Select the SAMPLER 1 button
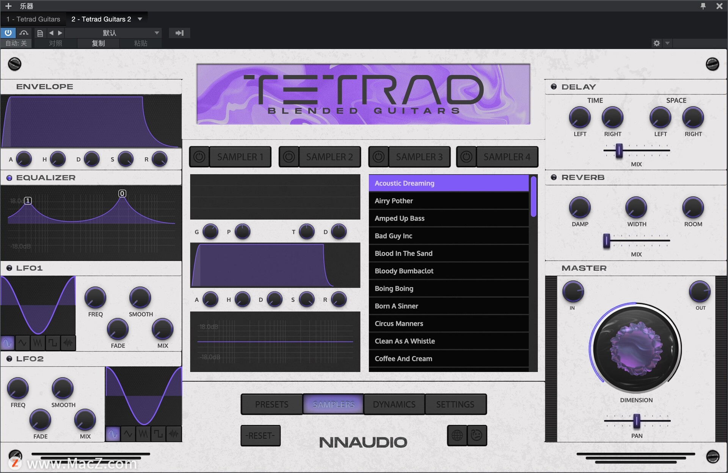Viewport: 728px width, 473px height. (240, 157)
